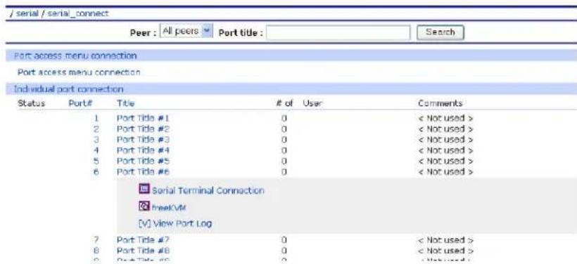This screenshot has width=577, height=264.
Task: Click the freeKVM link text
Action: tap(169, 207)
